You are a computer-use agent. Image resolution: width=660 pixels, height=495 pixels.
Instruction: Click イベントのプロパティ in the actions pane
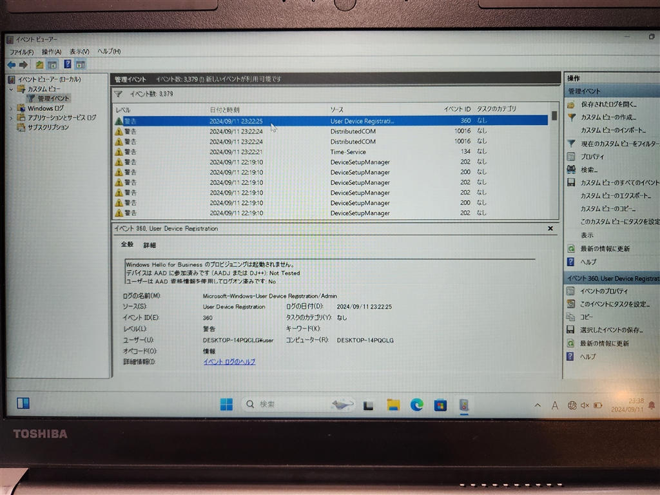pyautogui.click(x=604, y=291)
